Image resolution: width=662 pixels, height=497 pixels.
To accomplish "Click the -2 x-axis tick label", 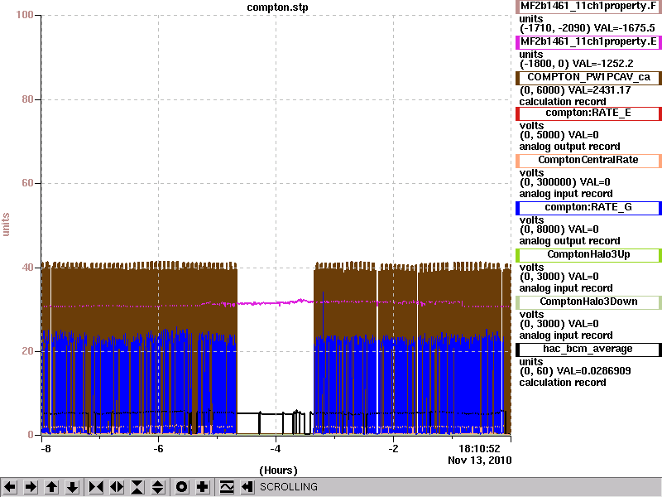I will [392, 448].
